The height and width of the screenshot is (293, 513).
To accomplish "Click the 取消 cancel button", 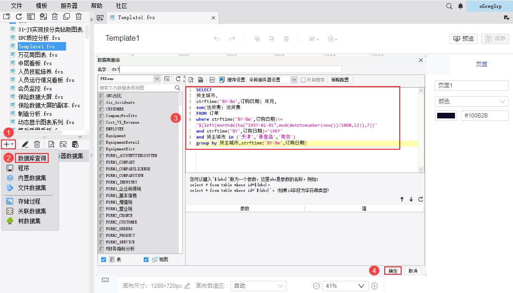I will (x=413, y=271).
